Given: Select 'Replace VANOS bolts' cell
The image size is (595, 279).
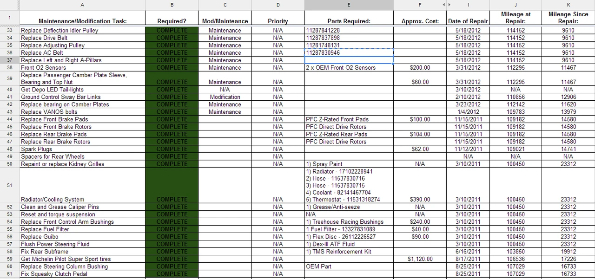Looking at the screenshot, I should (x=82, y=112).
